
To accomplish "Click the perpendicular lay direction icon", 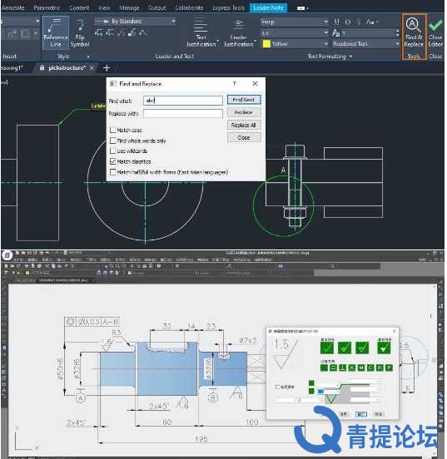I will (342, 368).
